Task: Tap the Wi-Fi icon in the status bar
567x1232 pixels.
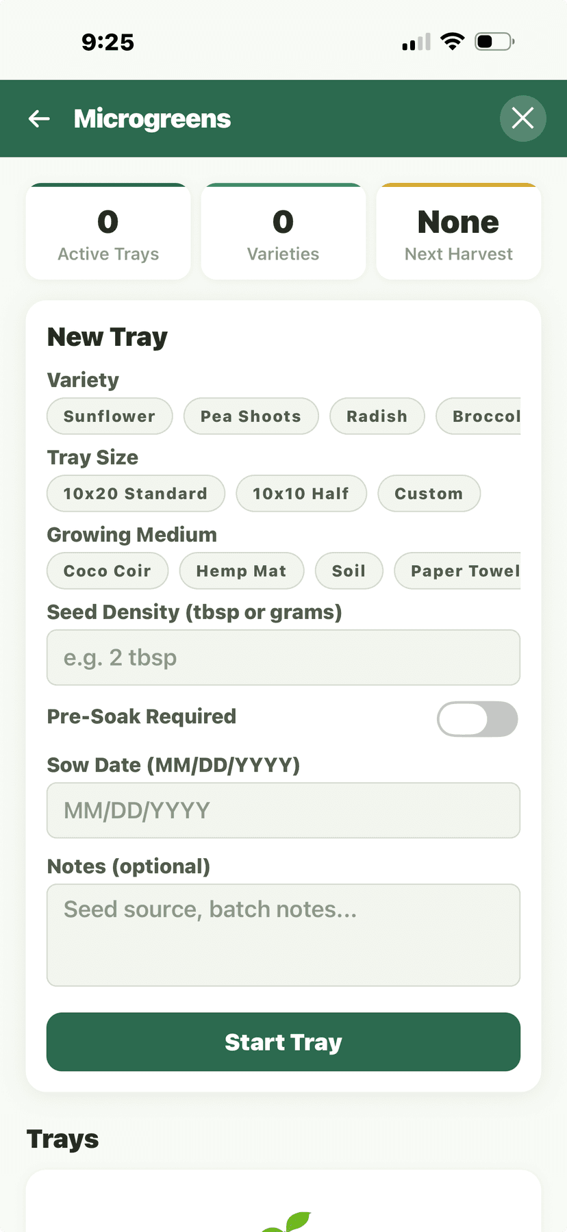Action: coord(451,40)
